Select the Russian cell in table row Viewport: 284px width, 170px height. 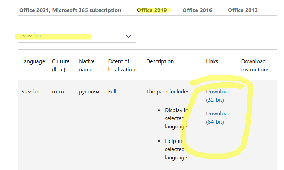[x=31, y=92]
